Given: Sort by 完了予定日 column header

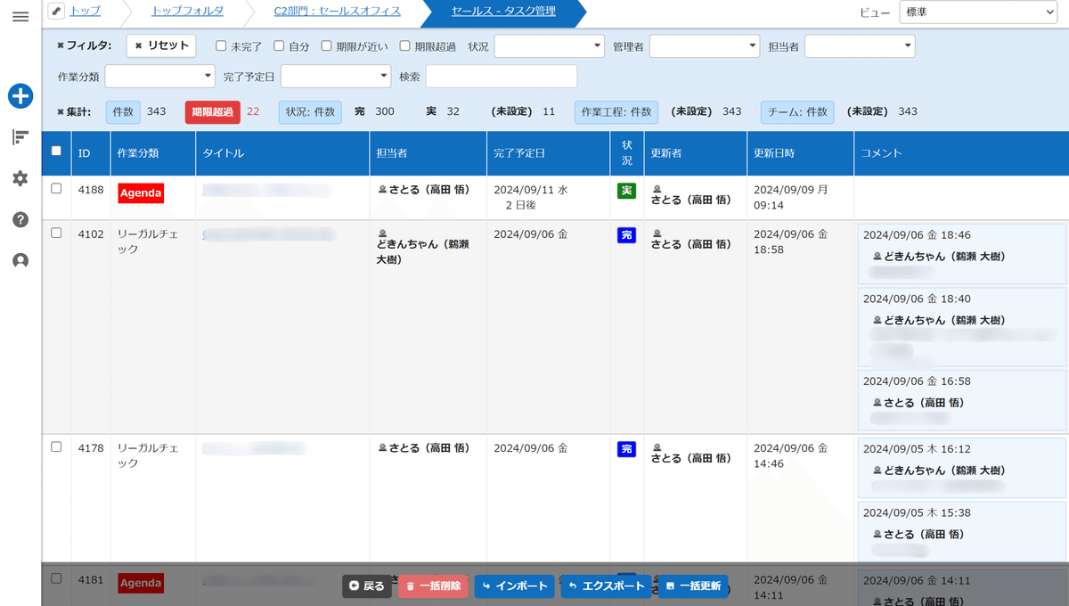Looking at the screenshot, I should tap(549, 153).
